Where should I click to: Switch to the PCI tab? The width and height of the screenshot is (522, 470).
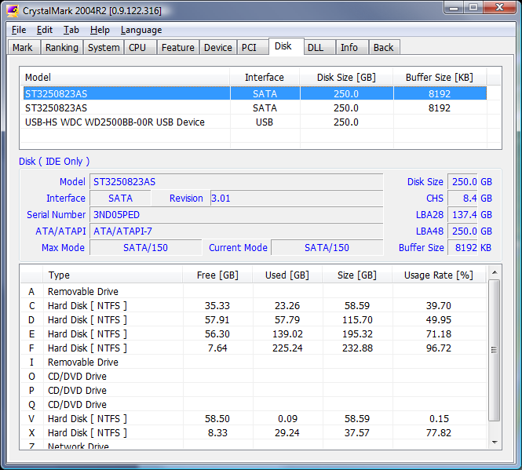[253, 47]
